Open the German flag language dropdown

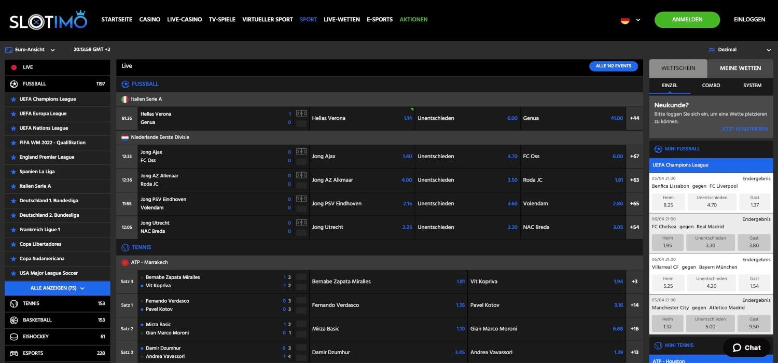pos(630,20)
